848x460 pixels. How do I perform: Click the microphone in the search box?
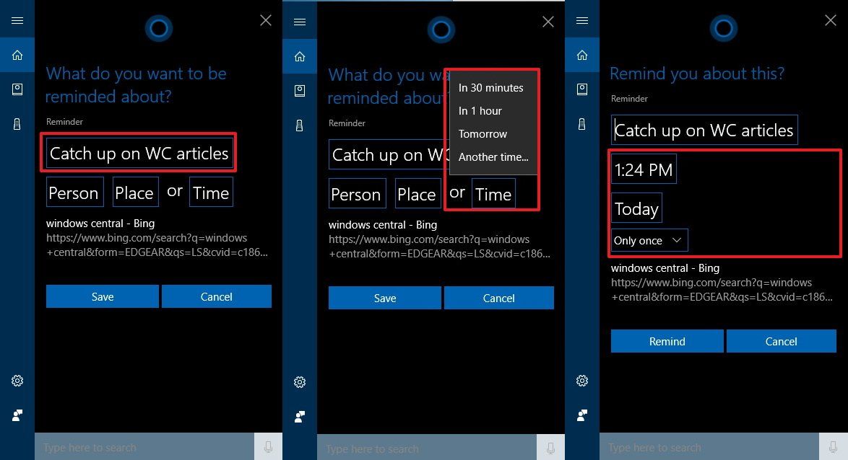click(268, 447)
